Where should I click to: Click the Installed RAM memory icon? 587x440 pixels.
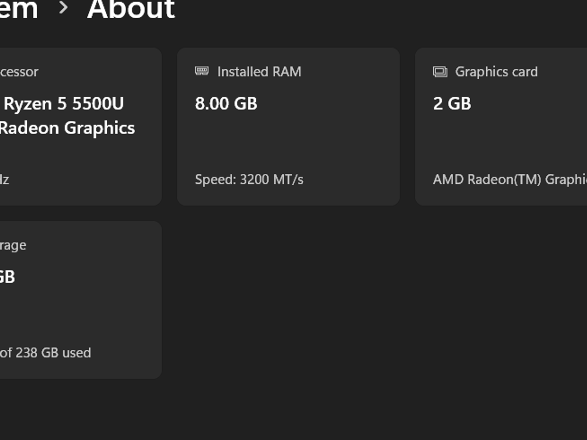[202, 71]
